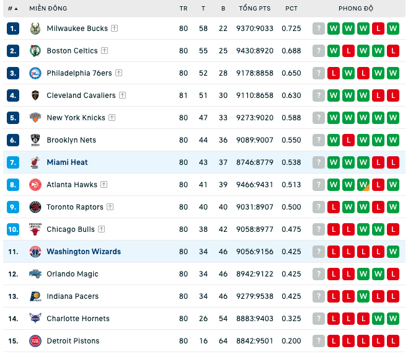Click the Charlotte Hornets logo

tap(35, 319)
